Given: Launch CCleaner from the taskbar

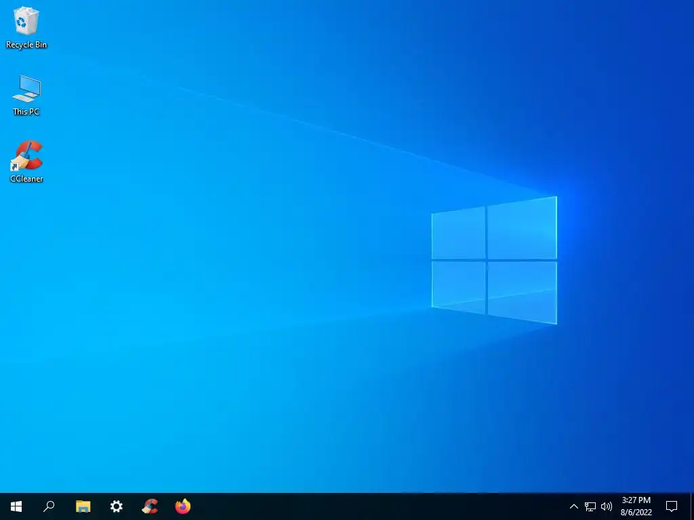Looking at the screenshot, I should (150, 506).
